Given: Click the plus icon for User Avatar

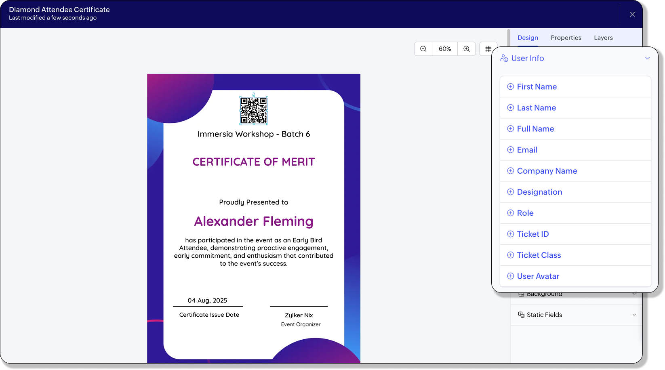Looking at the screenshot, I should click(511, 276).
